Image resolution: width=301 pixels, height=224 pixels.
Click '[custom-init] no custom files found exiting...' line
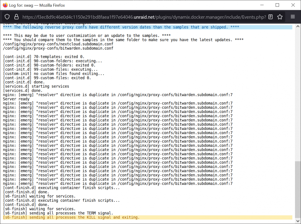pos(54,74)
